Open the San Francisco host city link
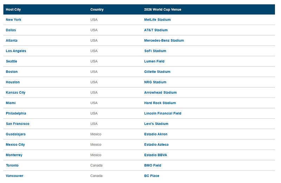Image resolution: width=281 pixels, height=183 pixels. tap(18, 124)
